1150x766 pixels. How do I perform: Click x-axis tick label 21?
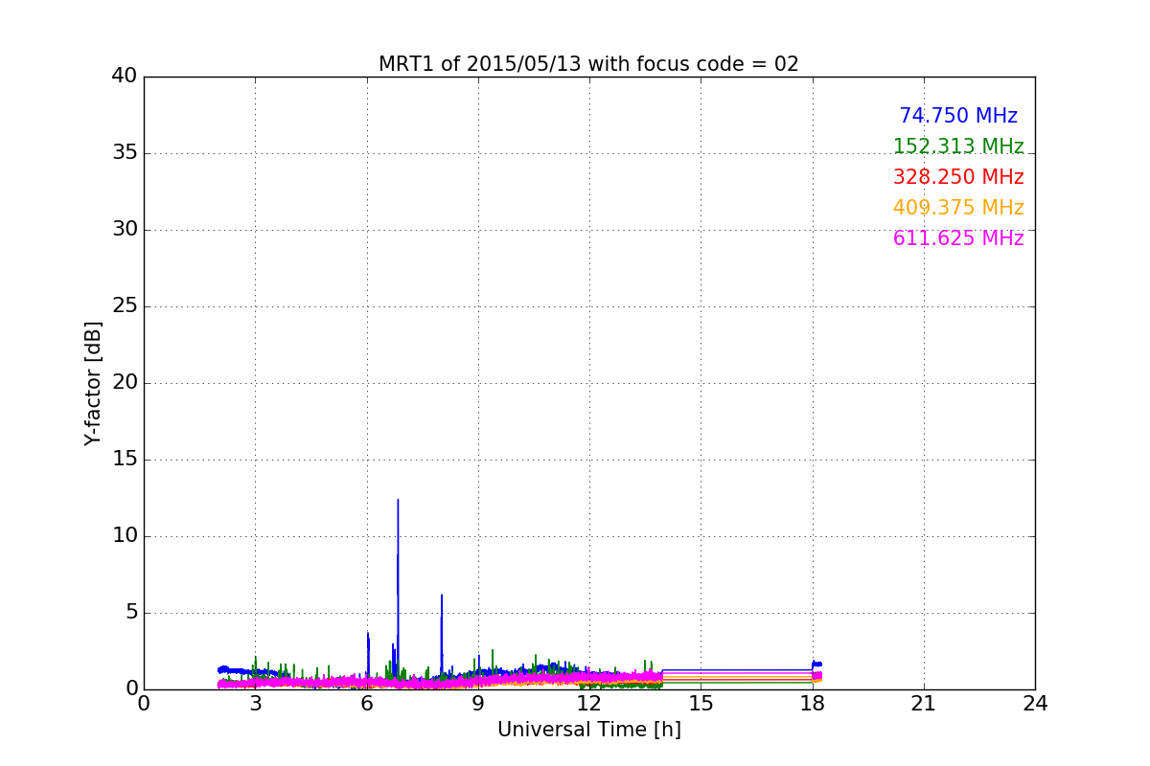[x=924, y=704]
